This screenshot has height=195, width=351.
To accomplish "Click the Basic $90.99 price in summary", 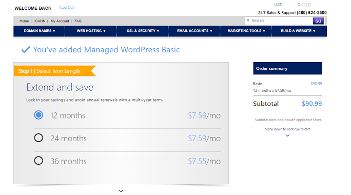I will (x=316, y=84).
